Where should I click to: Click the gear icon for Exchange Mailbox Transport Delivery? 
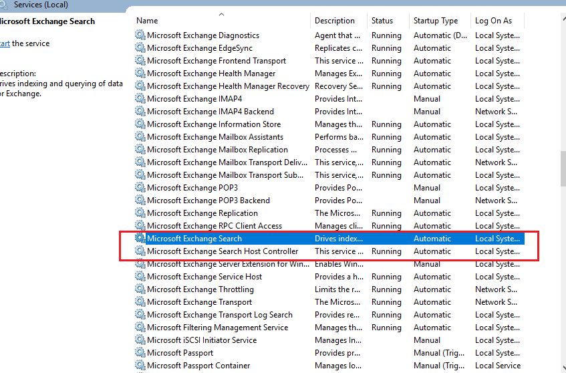[140, 162]
